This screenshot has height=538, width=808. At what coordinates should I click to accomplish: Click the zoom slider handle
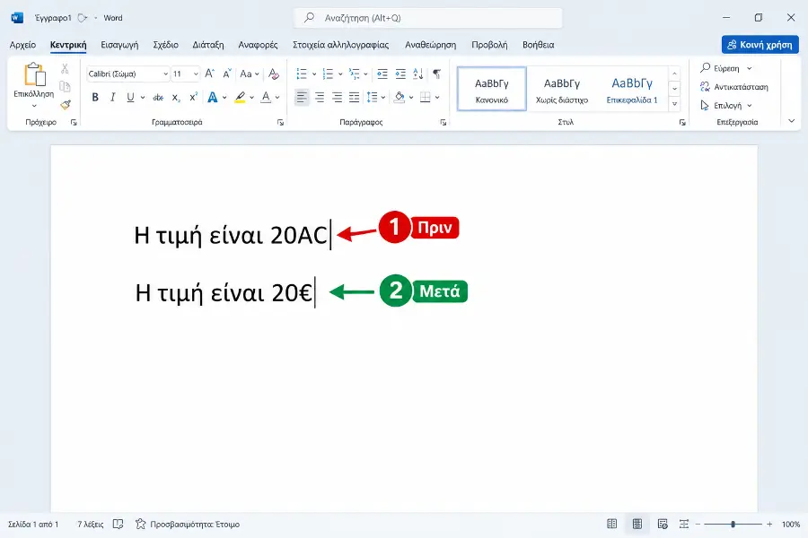tap(733, 524)
